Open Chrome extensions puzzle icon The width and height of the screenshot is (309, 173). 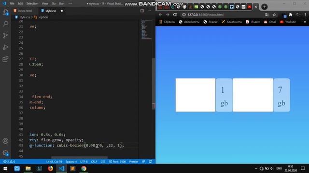click(x=291, y=15)
